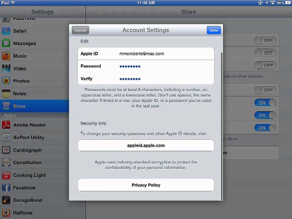This screenshot has height=219, width=292.
Task: Tap the Wi-Fi status icon
Action: click(13, 3)
